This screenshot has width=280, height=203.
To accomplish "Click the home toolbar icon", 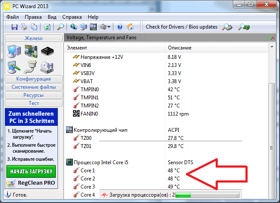I will point(130,27).
